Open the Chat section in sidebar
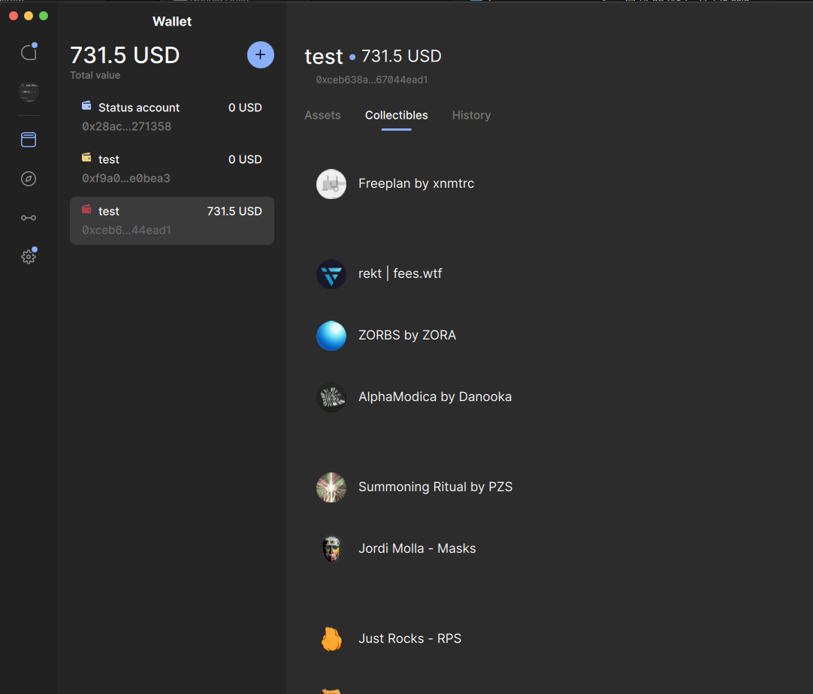The image size is (813, 694). 29,53
